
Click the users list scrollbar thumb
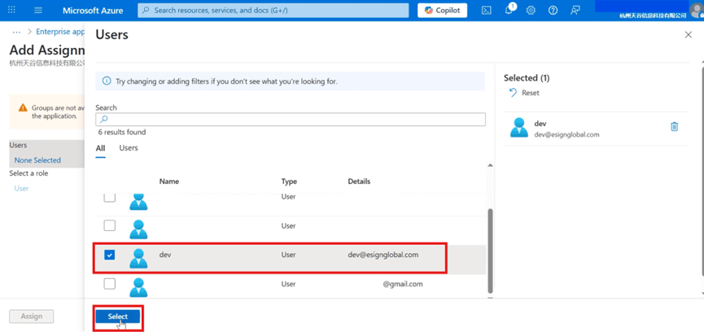pos(490,250)
